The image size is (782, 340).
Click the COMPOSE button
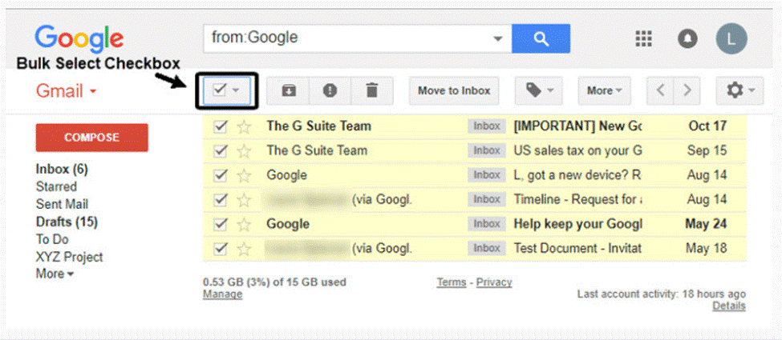(91, 138)
